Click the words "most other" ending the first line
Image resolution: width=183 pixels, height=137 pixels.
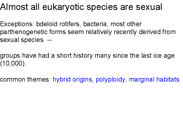coord(126,24)
